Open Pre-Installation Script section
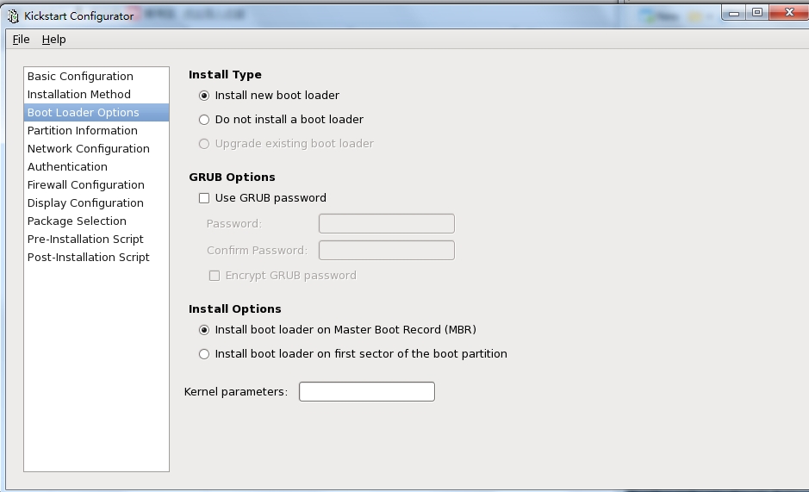The height and width of the screenshot is (492, 809). [x=96, y=239]
